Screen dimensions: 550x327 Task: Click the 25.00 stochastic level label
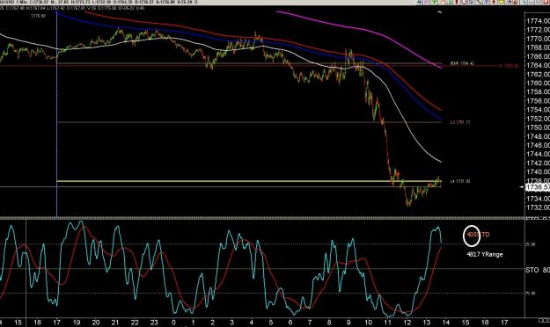[530, 244]
